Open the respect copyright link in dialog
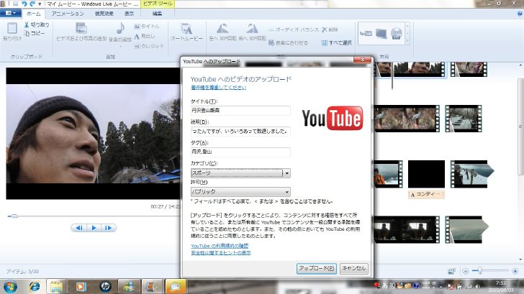Image resolution: width=524 pixels, height=294 pixels. (x=219, y=88)
